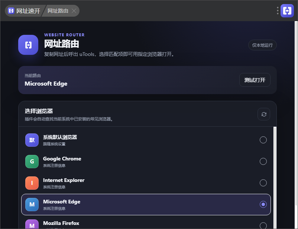This screenshot has width=298, height=229.
Task: Select the 网址路由 tab label
Action: [x=58, y=11]
